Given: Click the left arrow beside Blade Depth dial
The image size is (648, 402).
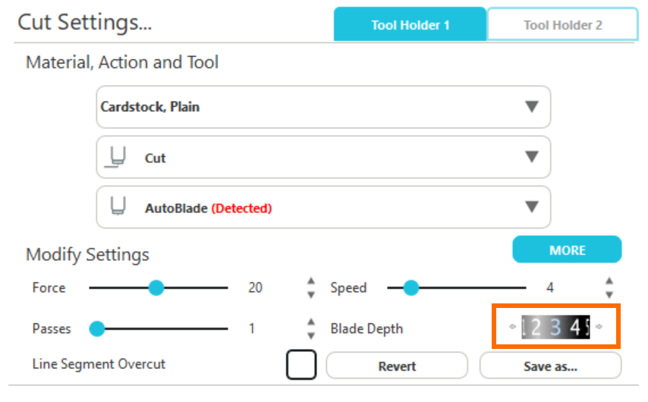Looking at the screenshot, I should (512, 328).
